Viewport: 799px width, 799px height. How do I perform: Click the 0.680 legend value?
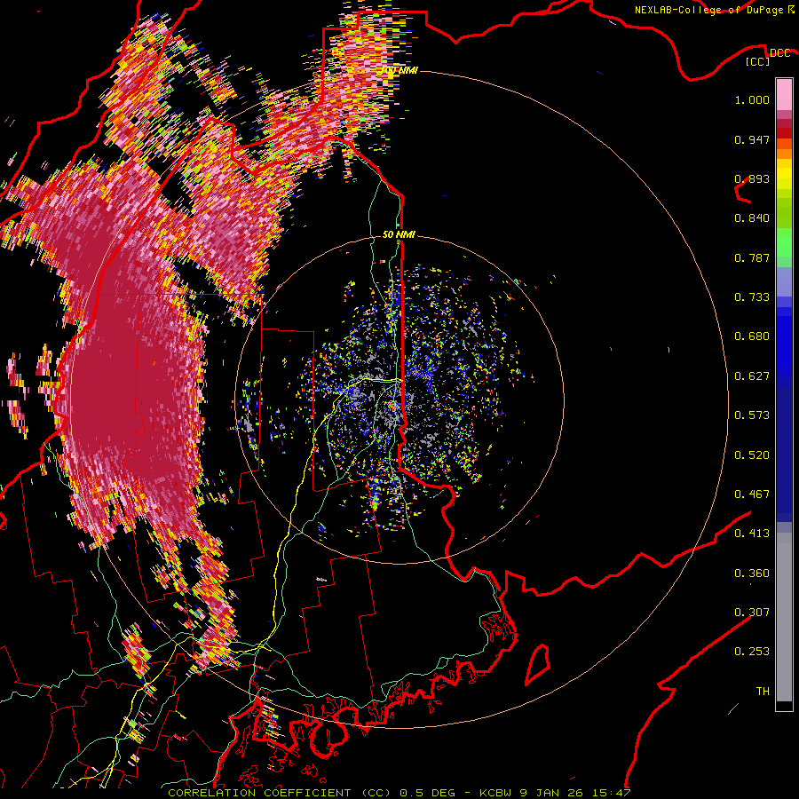tap(752, 336)
